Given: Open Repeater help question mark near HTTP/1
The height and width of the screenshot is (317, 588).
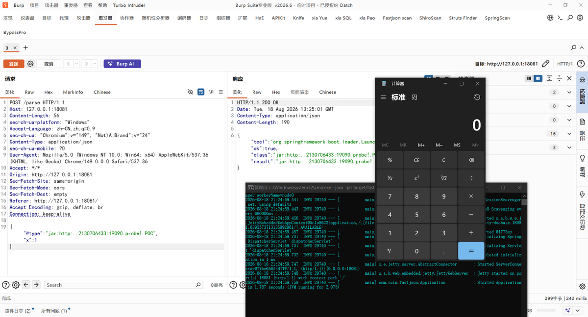Looking at the screenshot, I should click(581, 64).
